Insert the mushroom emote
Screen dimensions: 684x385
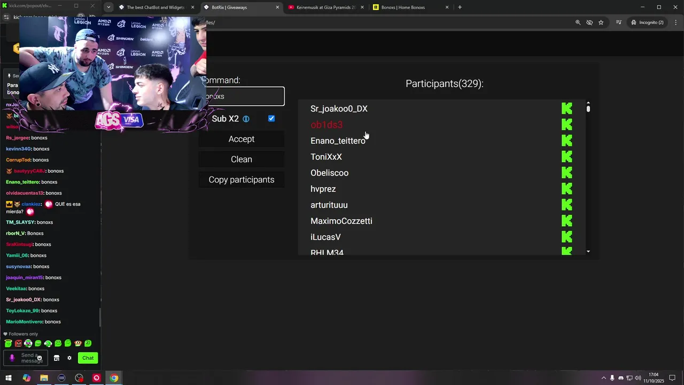click(x=78, y=343)
